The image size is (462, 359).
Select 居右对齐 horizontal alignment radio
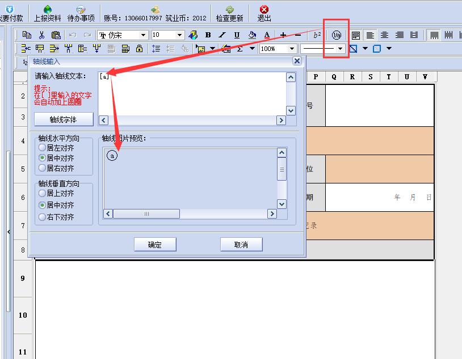43,168
